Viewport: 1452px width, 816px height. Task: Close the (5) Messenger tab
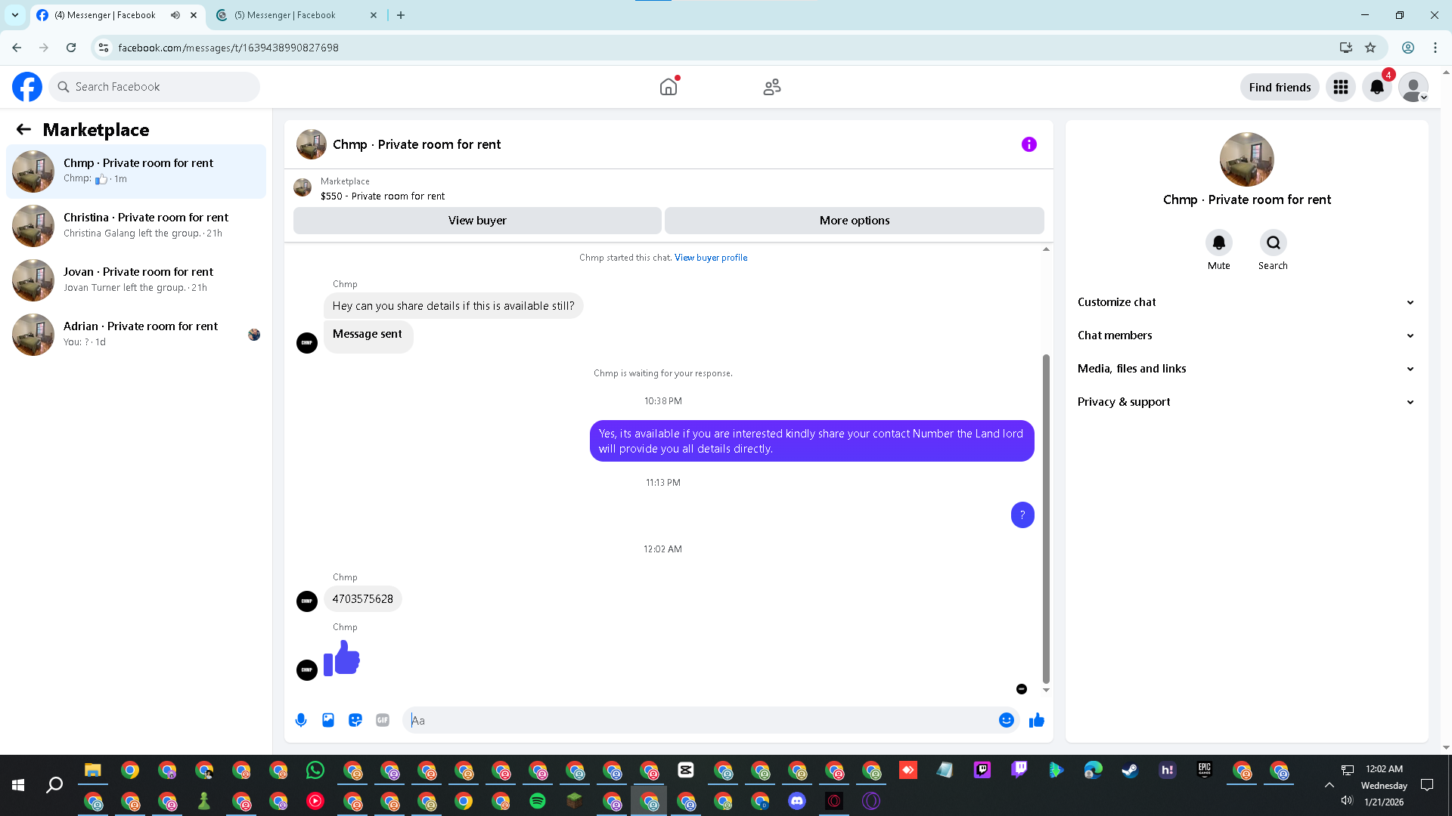coord(374,15)
